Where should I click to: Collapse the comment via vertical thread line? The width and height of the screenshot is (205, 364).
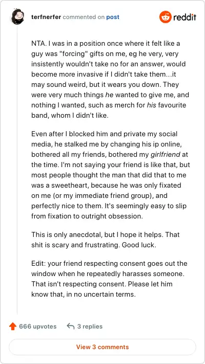tap(17, 170)
